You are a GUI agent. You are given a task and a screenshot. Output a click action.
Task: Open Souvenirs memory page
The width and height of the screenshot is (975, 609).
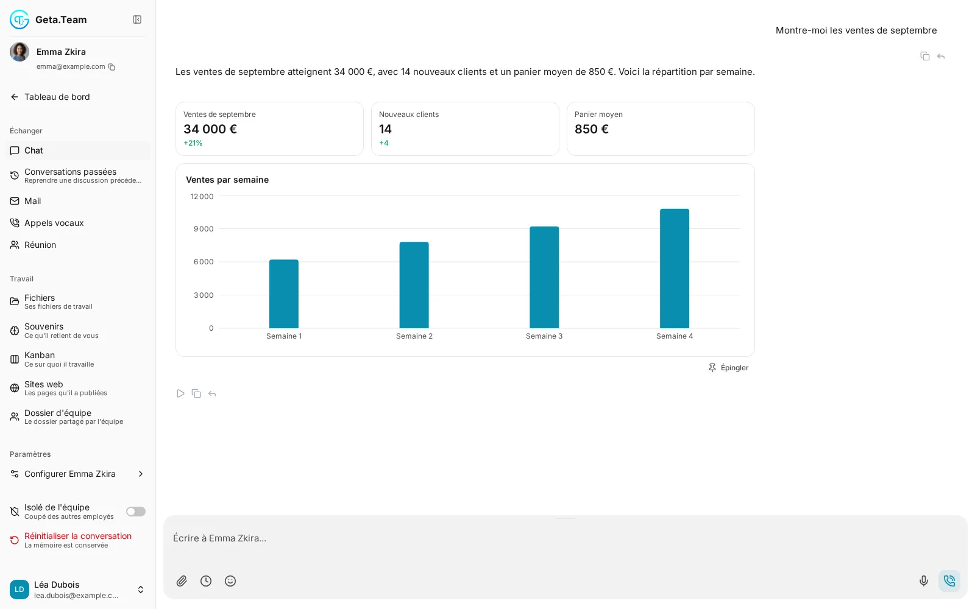(77, 331)
